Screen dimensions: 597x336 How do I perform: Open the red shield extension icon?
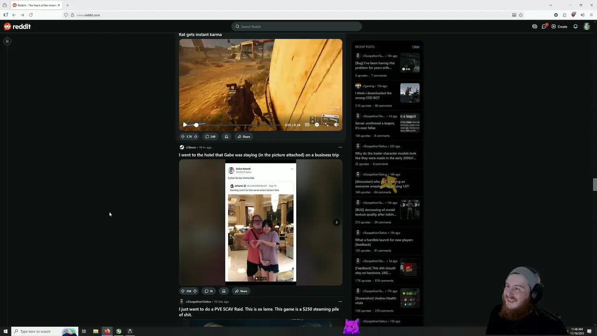pos(573,15)
